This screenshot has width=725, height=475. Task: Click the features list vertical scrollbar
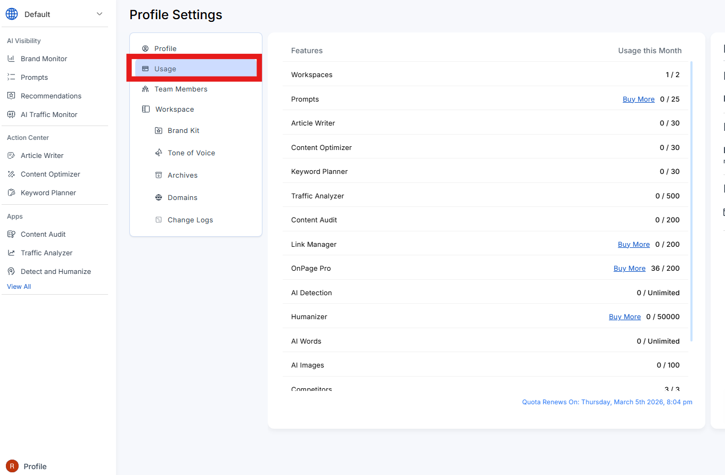point(691,202)
